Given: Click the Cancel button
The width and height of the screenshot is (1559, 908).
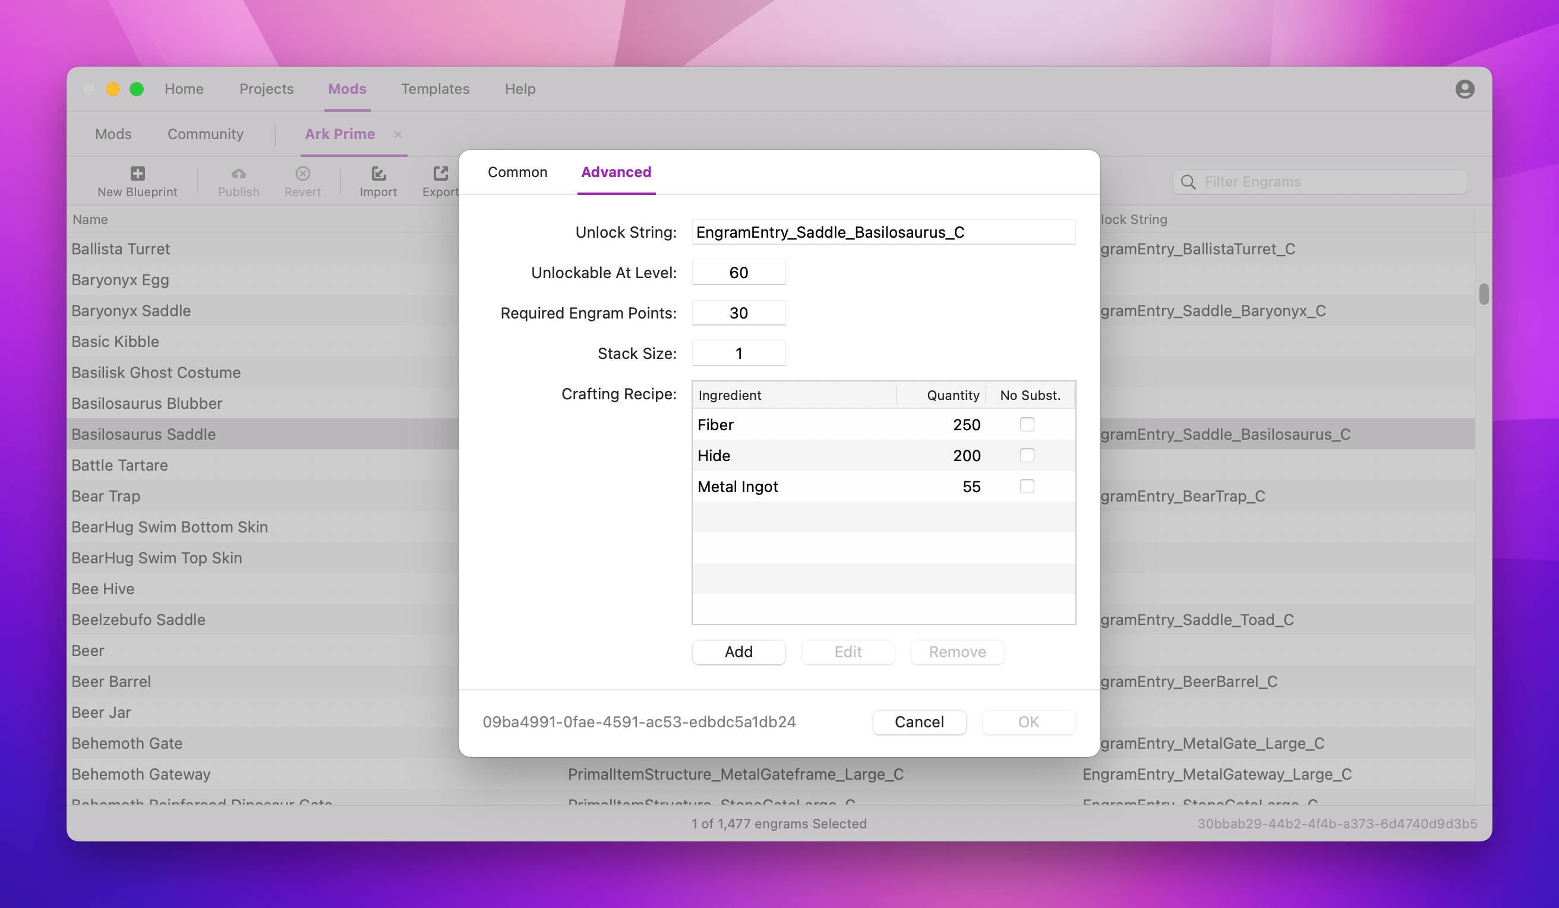Looking at the screenshot, I should (x=919, y=723).
